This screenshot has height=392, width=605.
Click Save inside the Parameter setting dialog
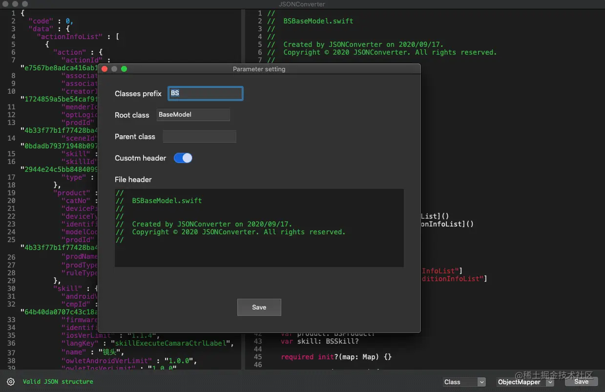click(x=259, y=307)
